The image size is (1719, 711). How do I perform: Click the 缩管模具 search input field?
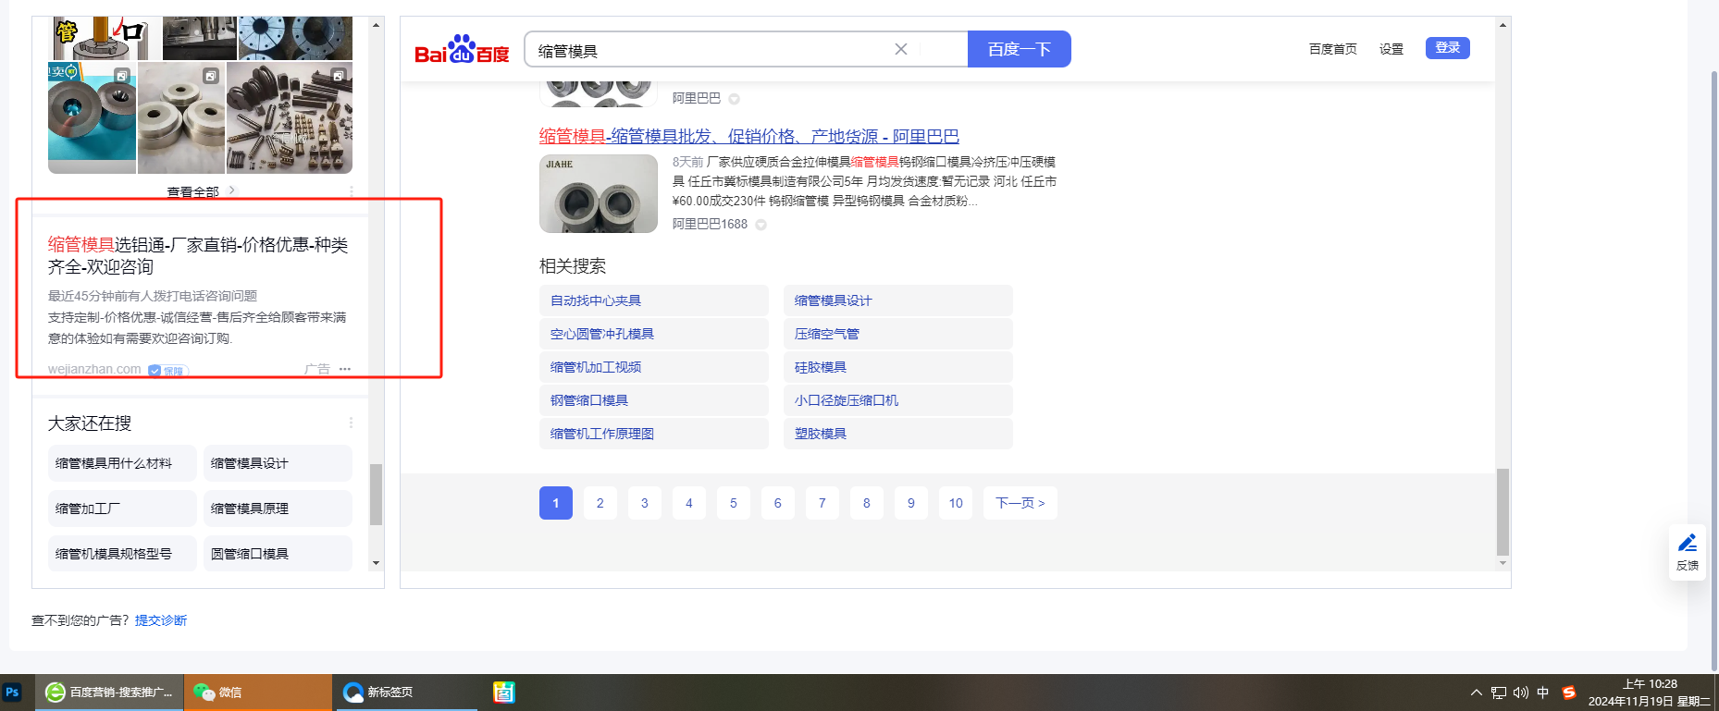[x=703, y=50]
